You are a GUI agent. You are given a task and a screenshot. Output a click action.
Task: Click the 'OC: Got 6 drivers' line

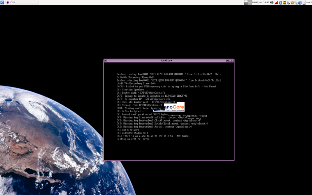128,130
